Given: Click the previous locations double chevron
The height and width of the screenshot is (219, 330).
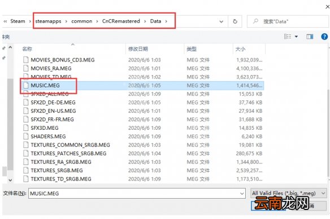Looking at the screenshot, I should coord(5,21).
